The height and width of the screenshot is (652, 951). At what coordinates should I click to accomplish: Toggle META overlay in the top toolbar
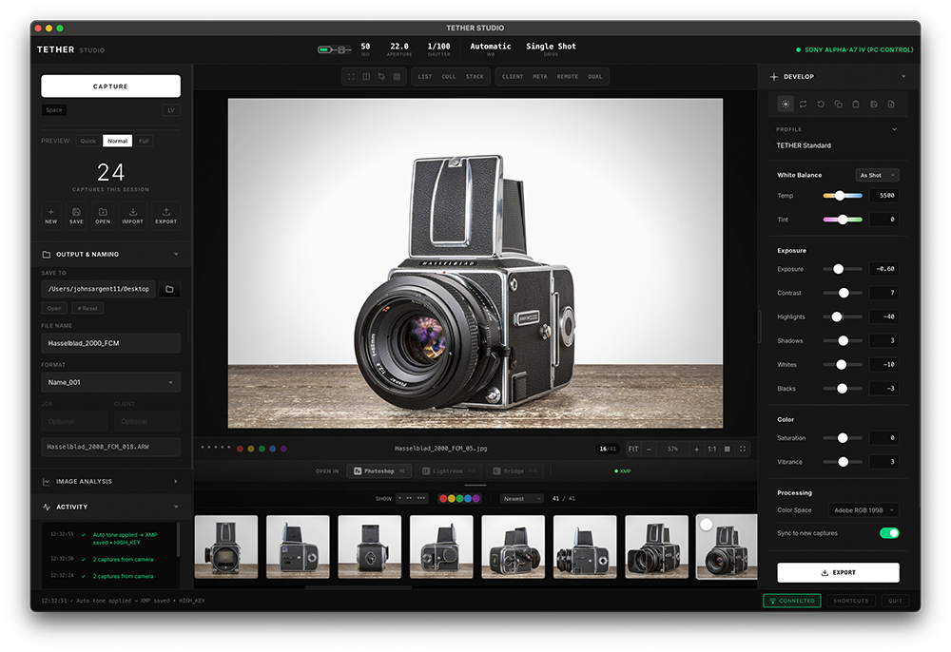click(x=540, y=77)
